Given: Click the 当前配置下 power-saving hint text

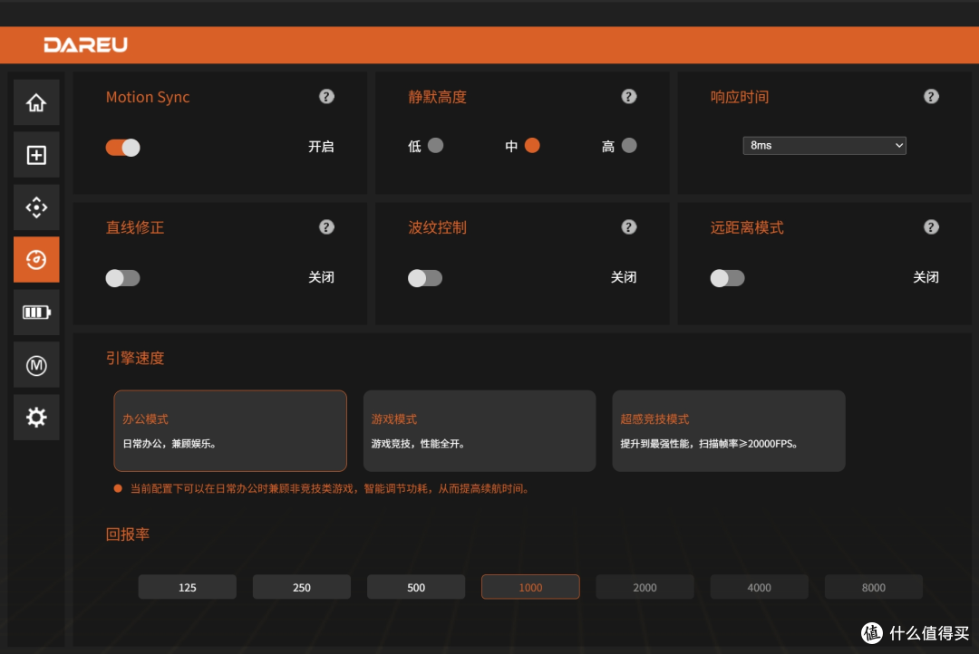Looking at the screenshot, I should (x=330, y=488).
